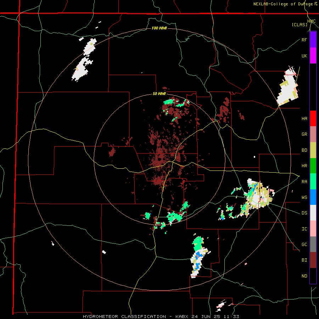319x319 pixels.
Task: Click the WS blue legend swatch
Action: tap(313, 197)
